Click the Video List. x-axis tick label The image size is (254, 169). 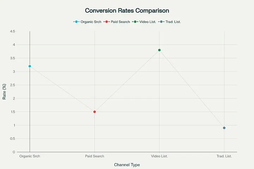159,156
